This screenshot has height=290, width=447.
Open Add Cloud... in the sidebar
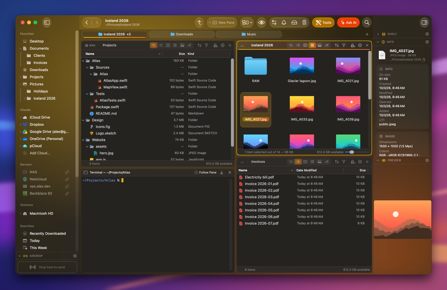[40, 153]
